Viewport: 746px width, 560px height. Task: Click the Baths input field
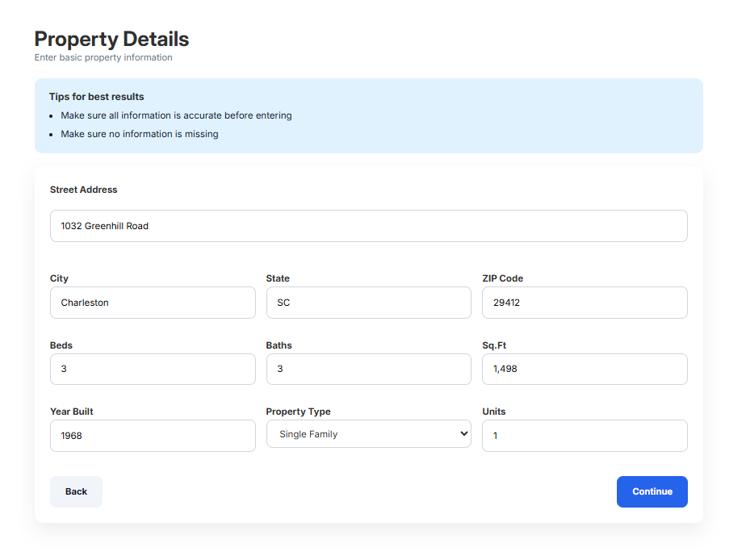pyautogui.click(x=368, y=369)
